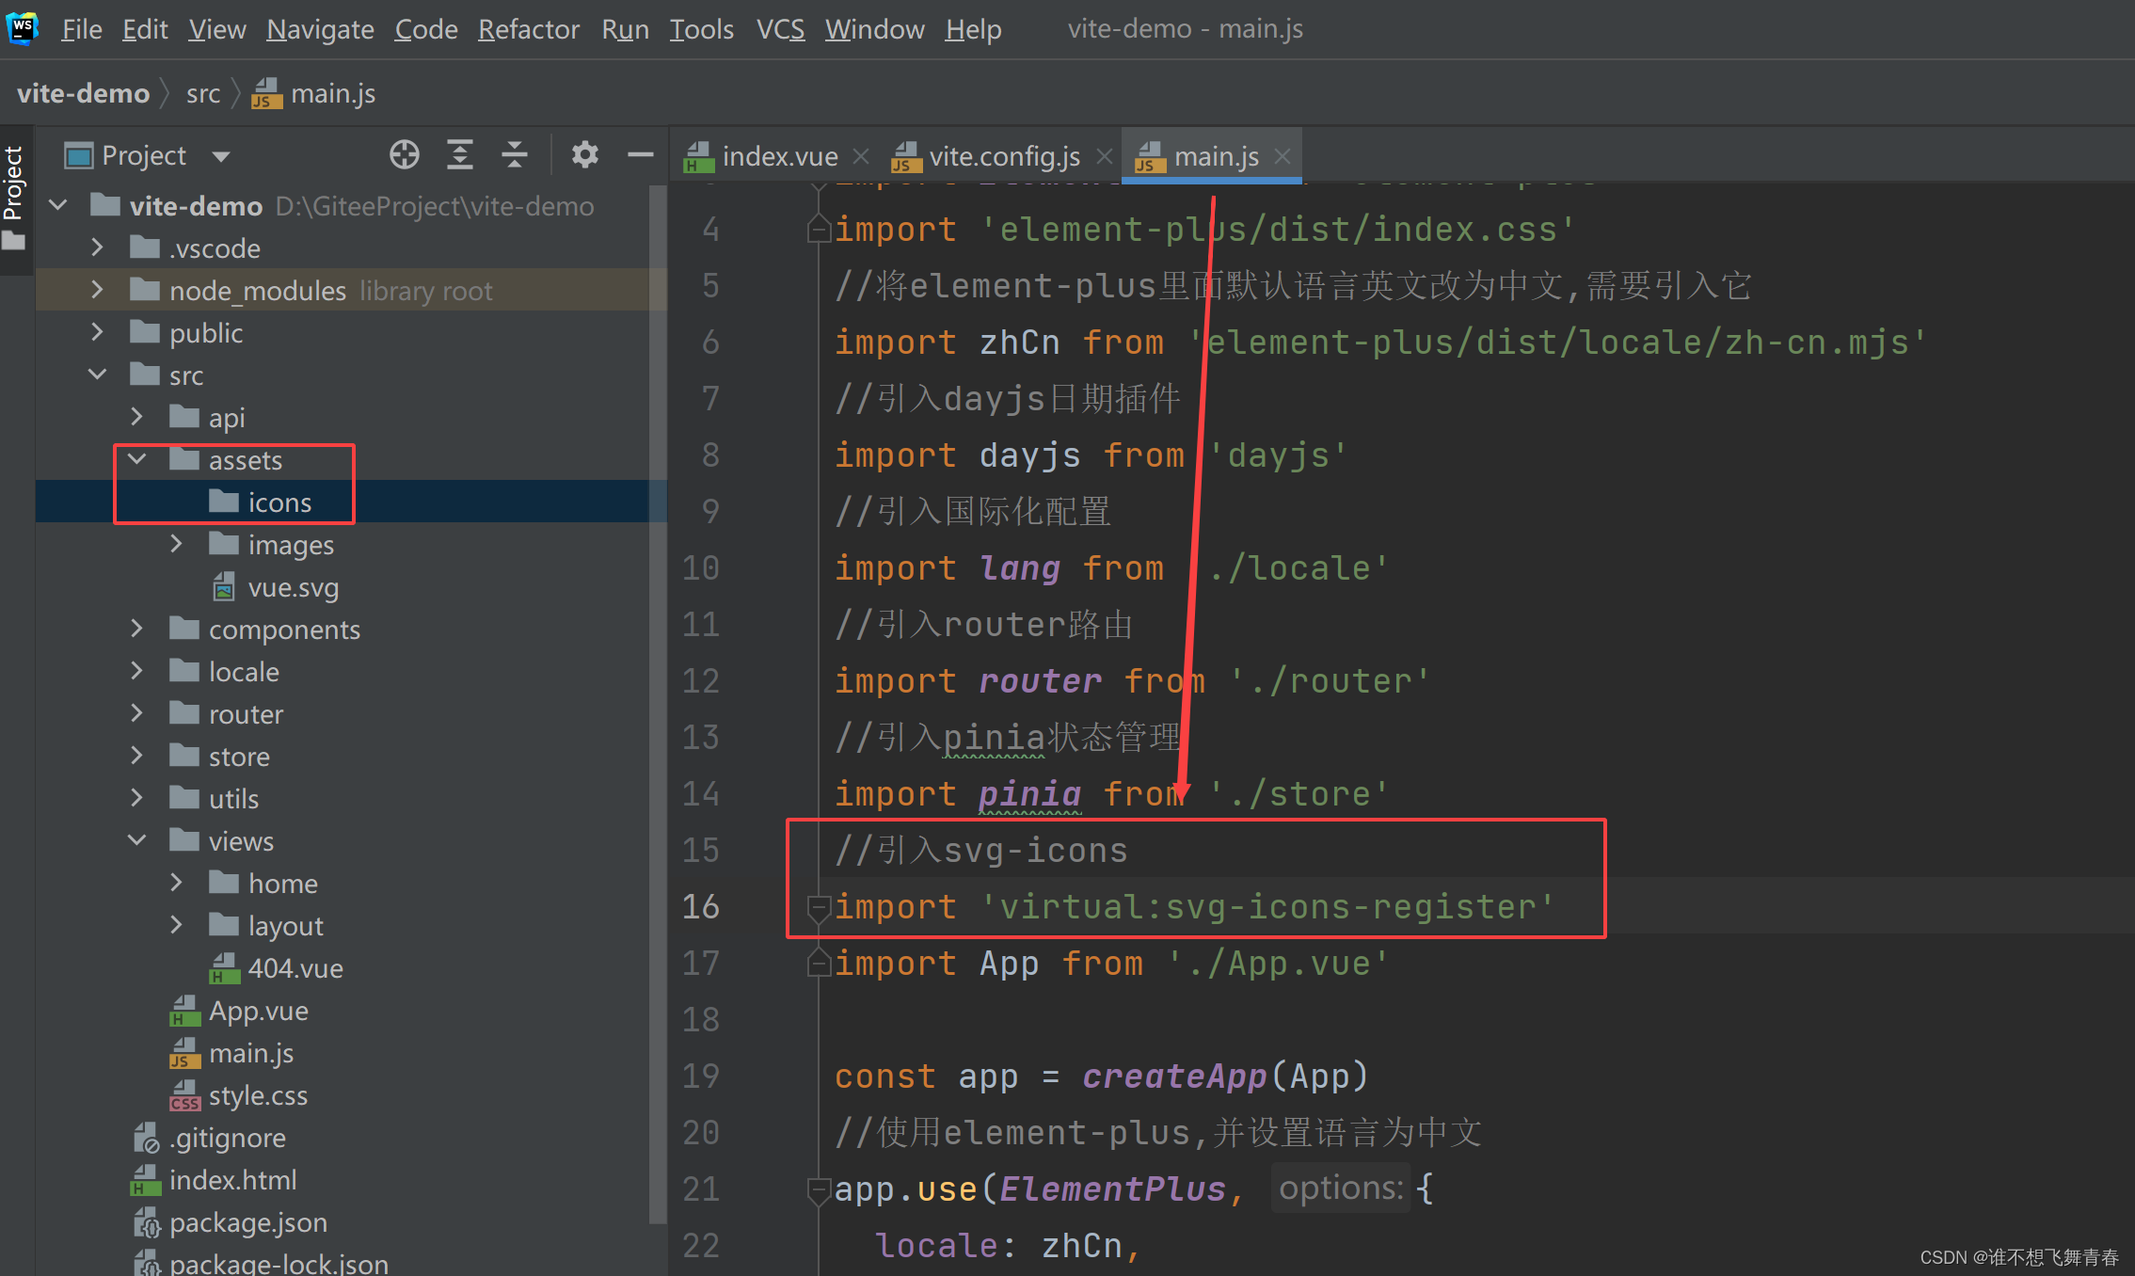Open the Refactor menu
This screenshot has width=2135, height=1276.
pyautogui.click(x=528, y=29)
